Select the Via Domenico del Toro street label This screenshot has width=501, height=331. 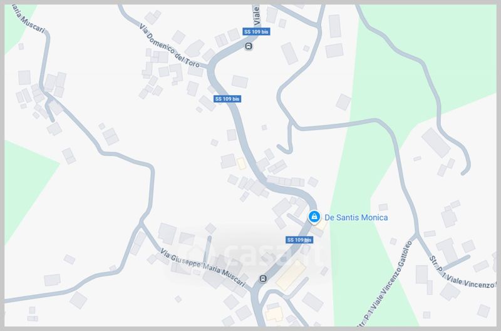coord(169,46)
